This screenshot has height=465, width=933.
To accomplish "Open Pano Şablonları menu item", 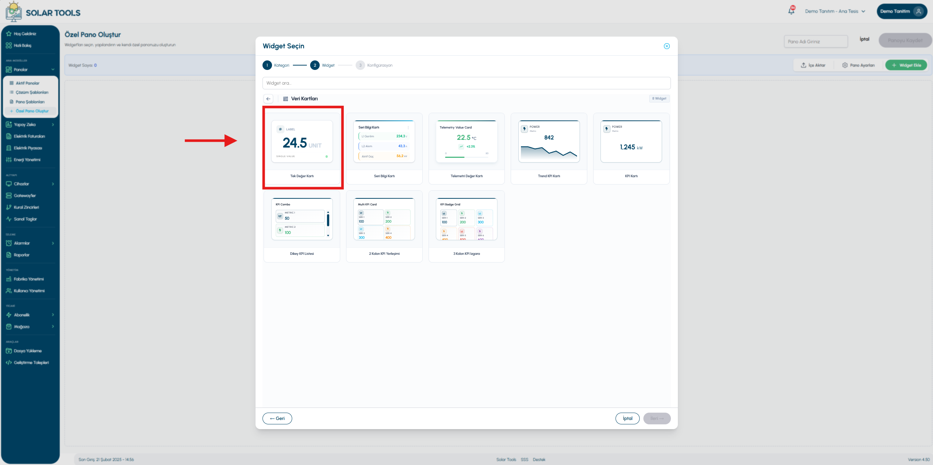I will click(x=31, y=102).
